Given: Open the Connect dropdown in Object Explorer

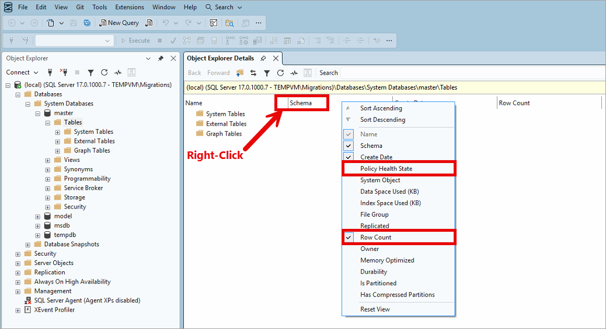Looking at the screenshot, I should (x=22, y=73).
